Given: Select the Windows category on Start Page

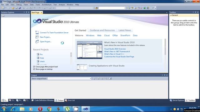Looking at the screenshot, I should pos(90,35).
